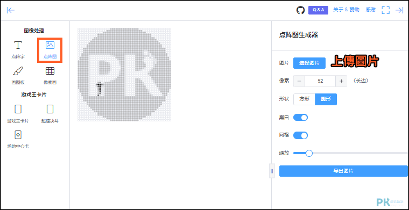The height and width of the screenshot is (210, 409).
Task: Click 导出图片 export button
Action: coord(343,171)
